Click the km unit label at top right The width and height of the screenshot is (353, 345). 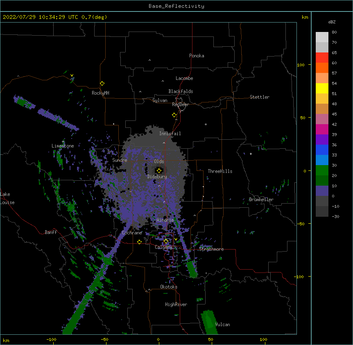(305, 17)
